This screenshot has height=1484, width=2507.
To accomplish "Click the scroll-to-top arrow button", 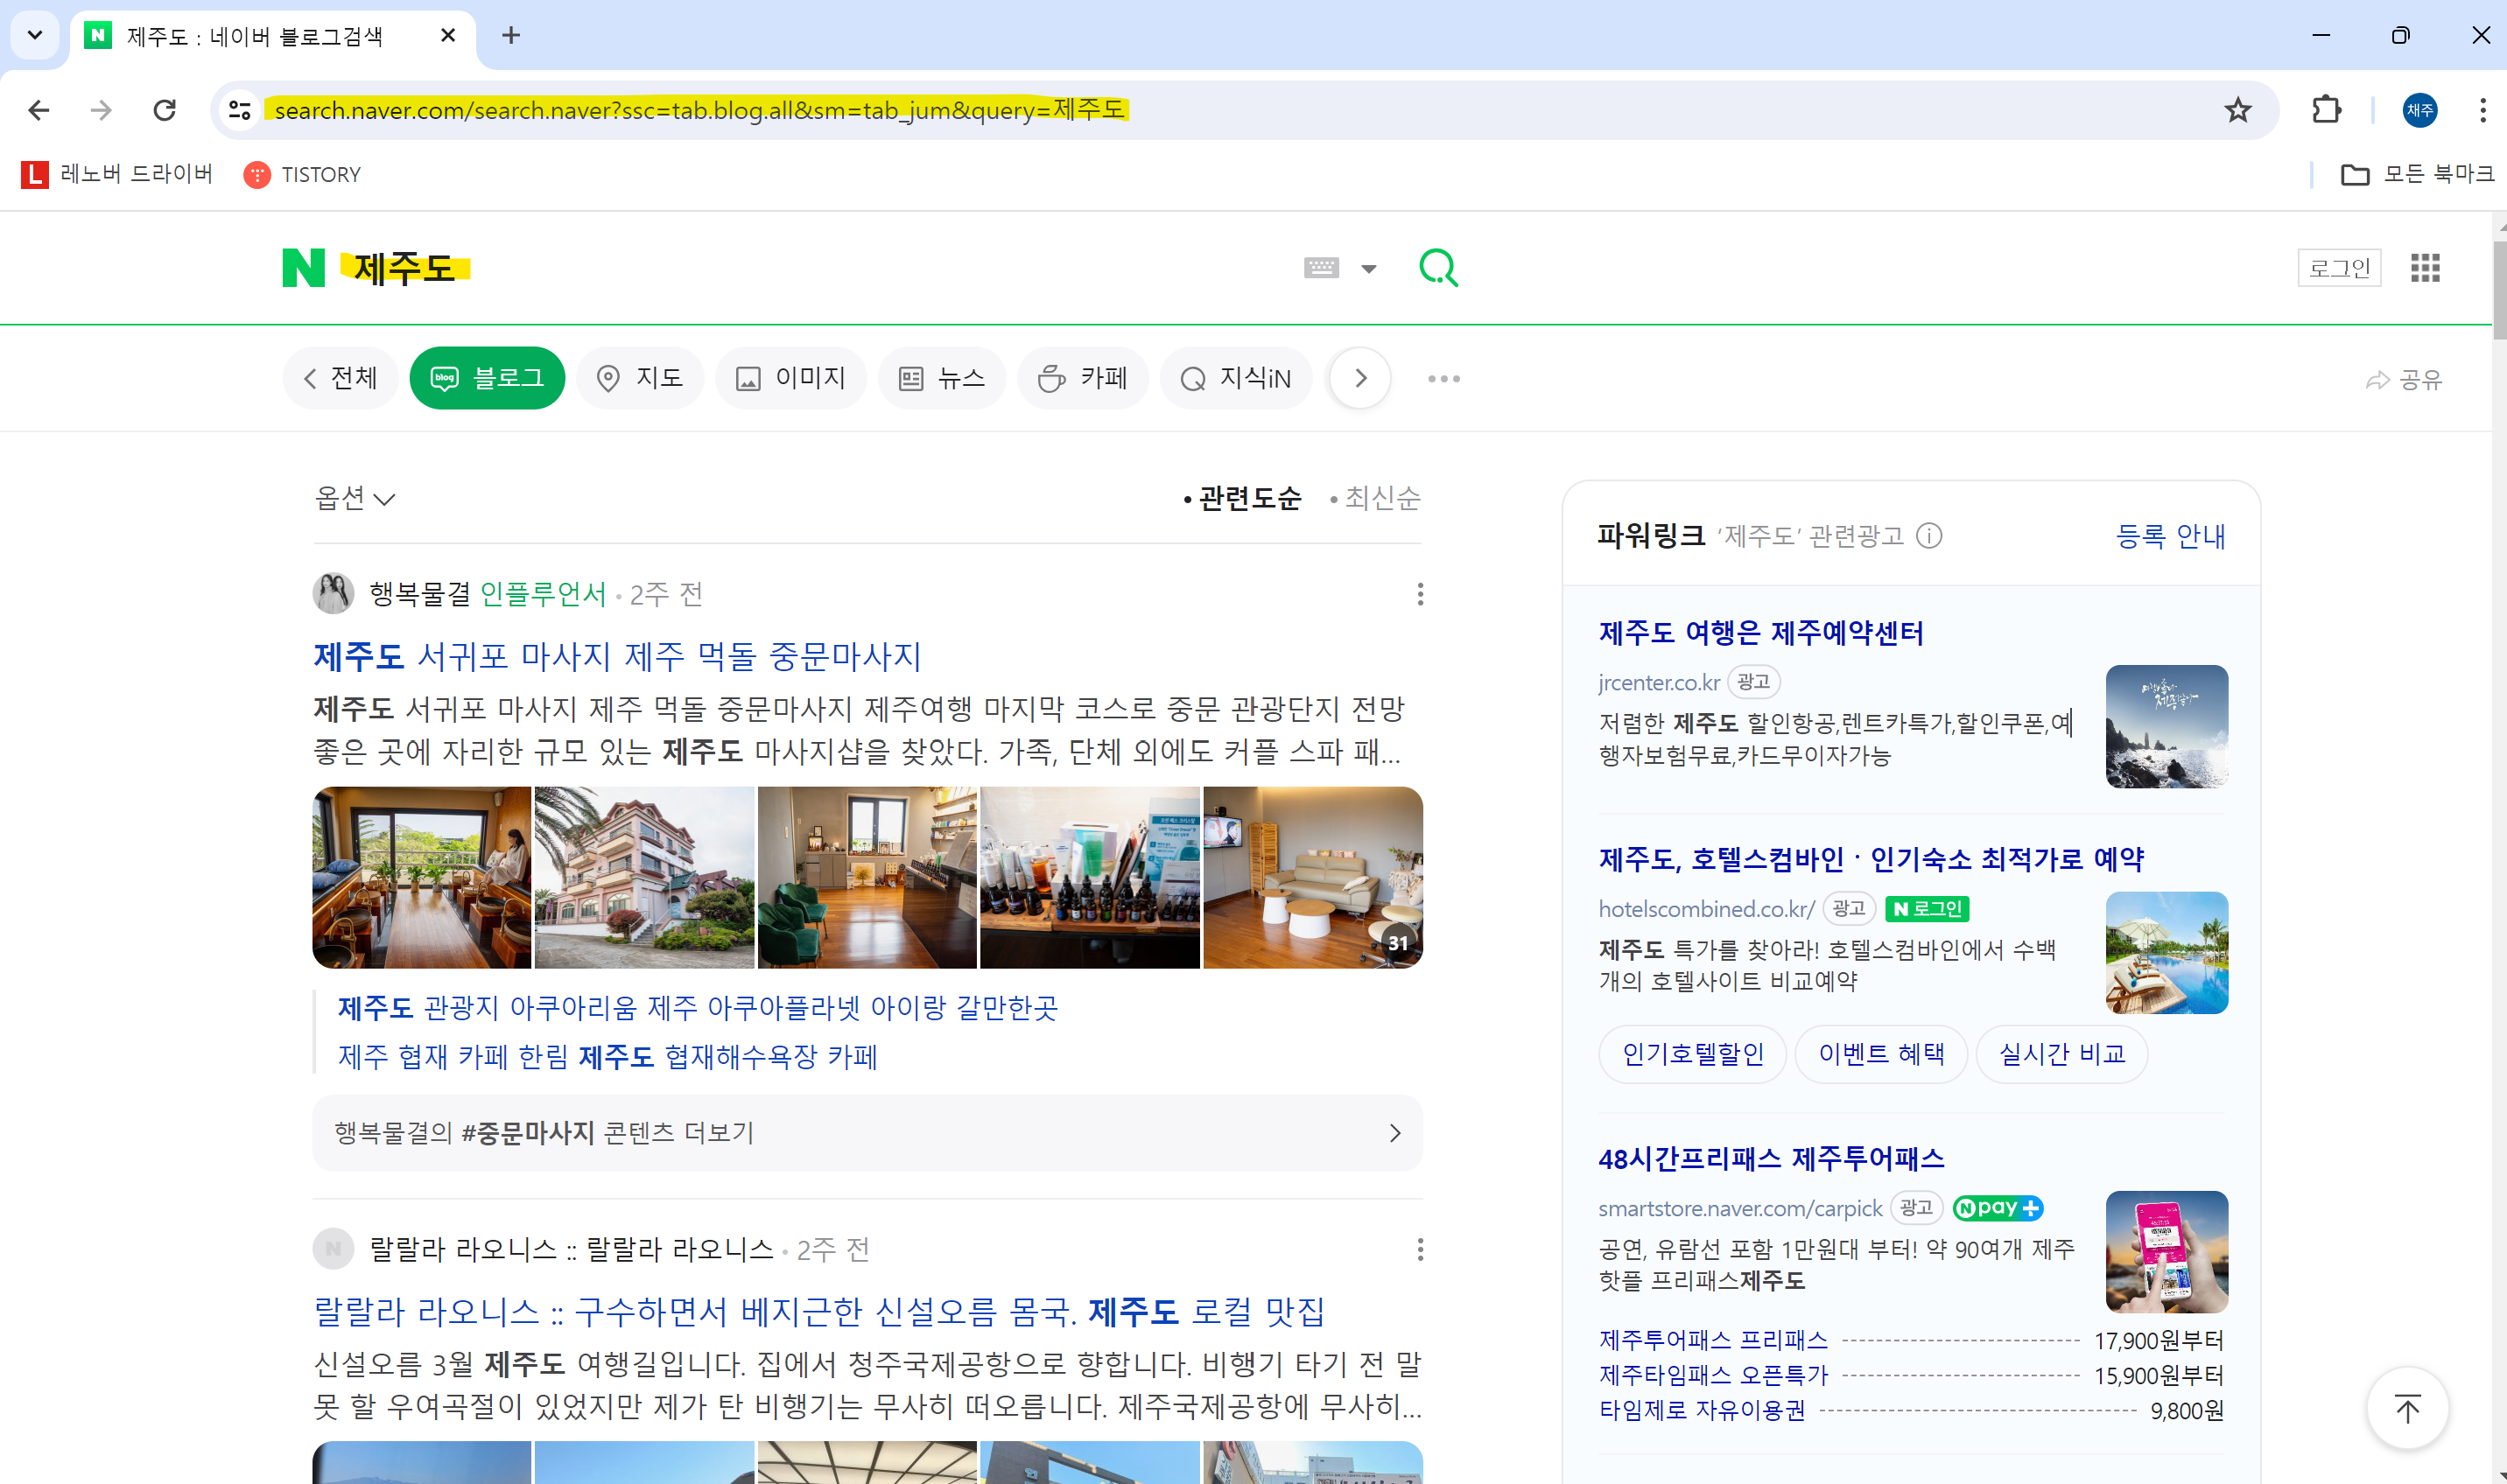I will tap(2407, 1408).
